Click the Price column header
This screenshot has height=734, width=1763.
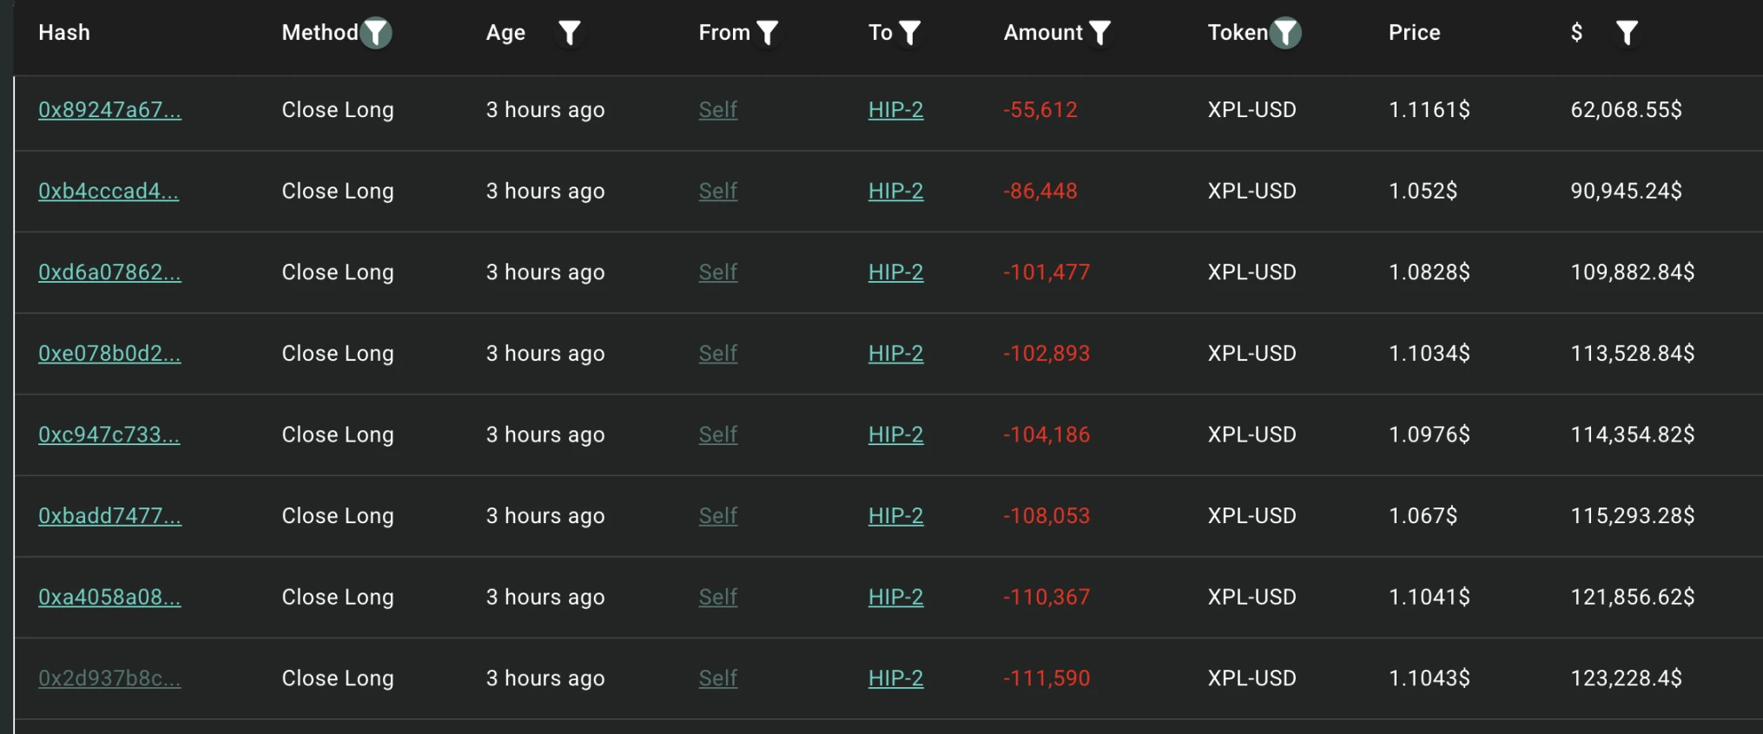[x=1414, y=33]
